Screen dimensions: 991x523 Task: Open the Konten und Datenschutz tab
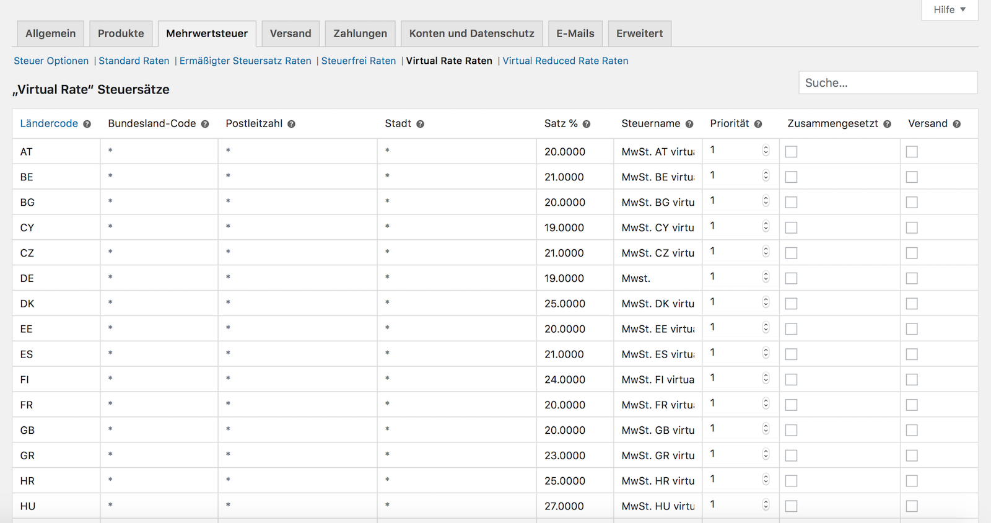coord(471,33)
